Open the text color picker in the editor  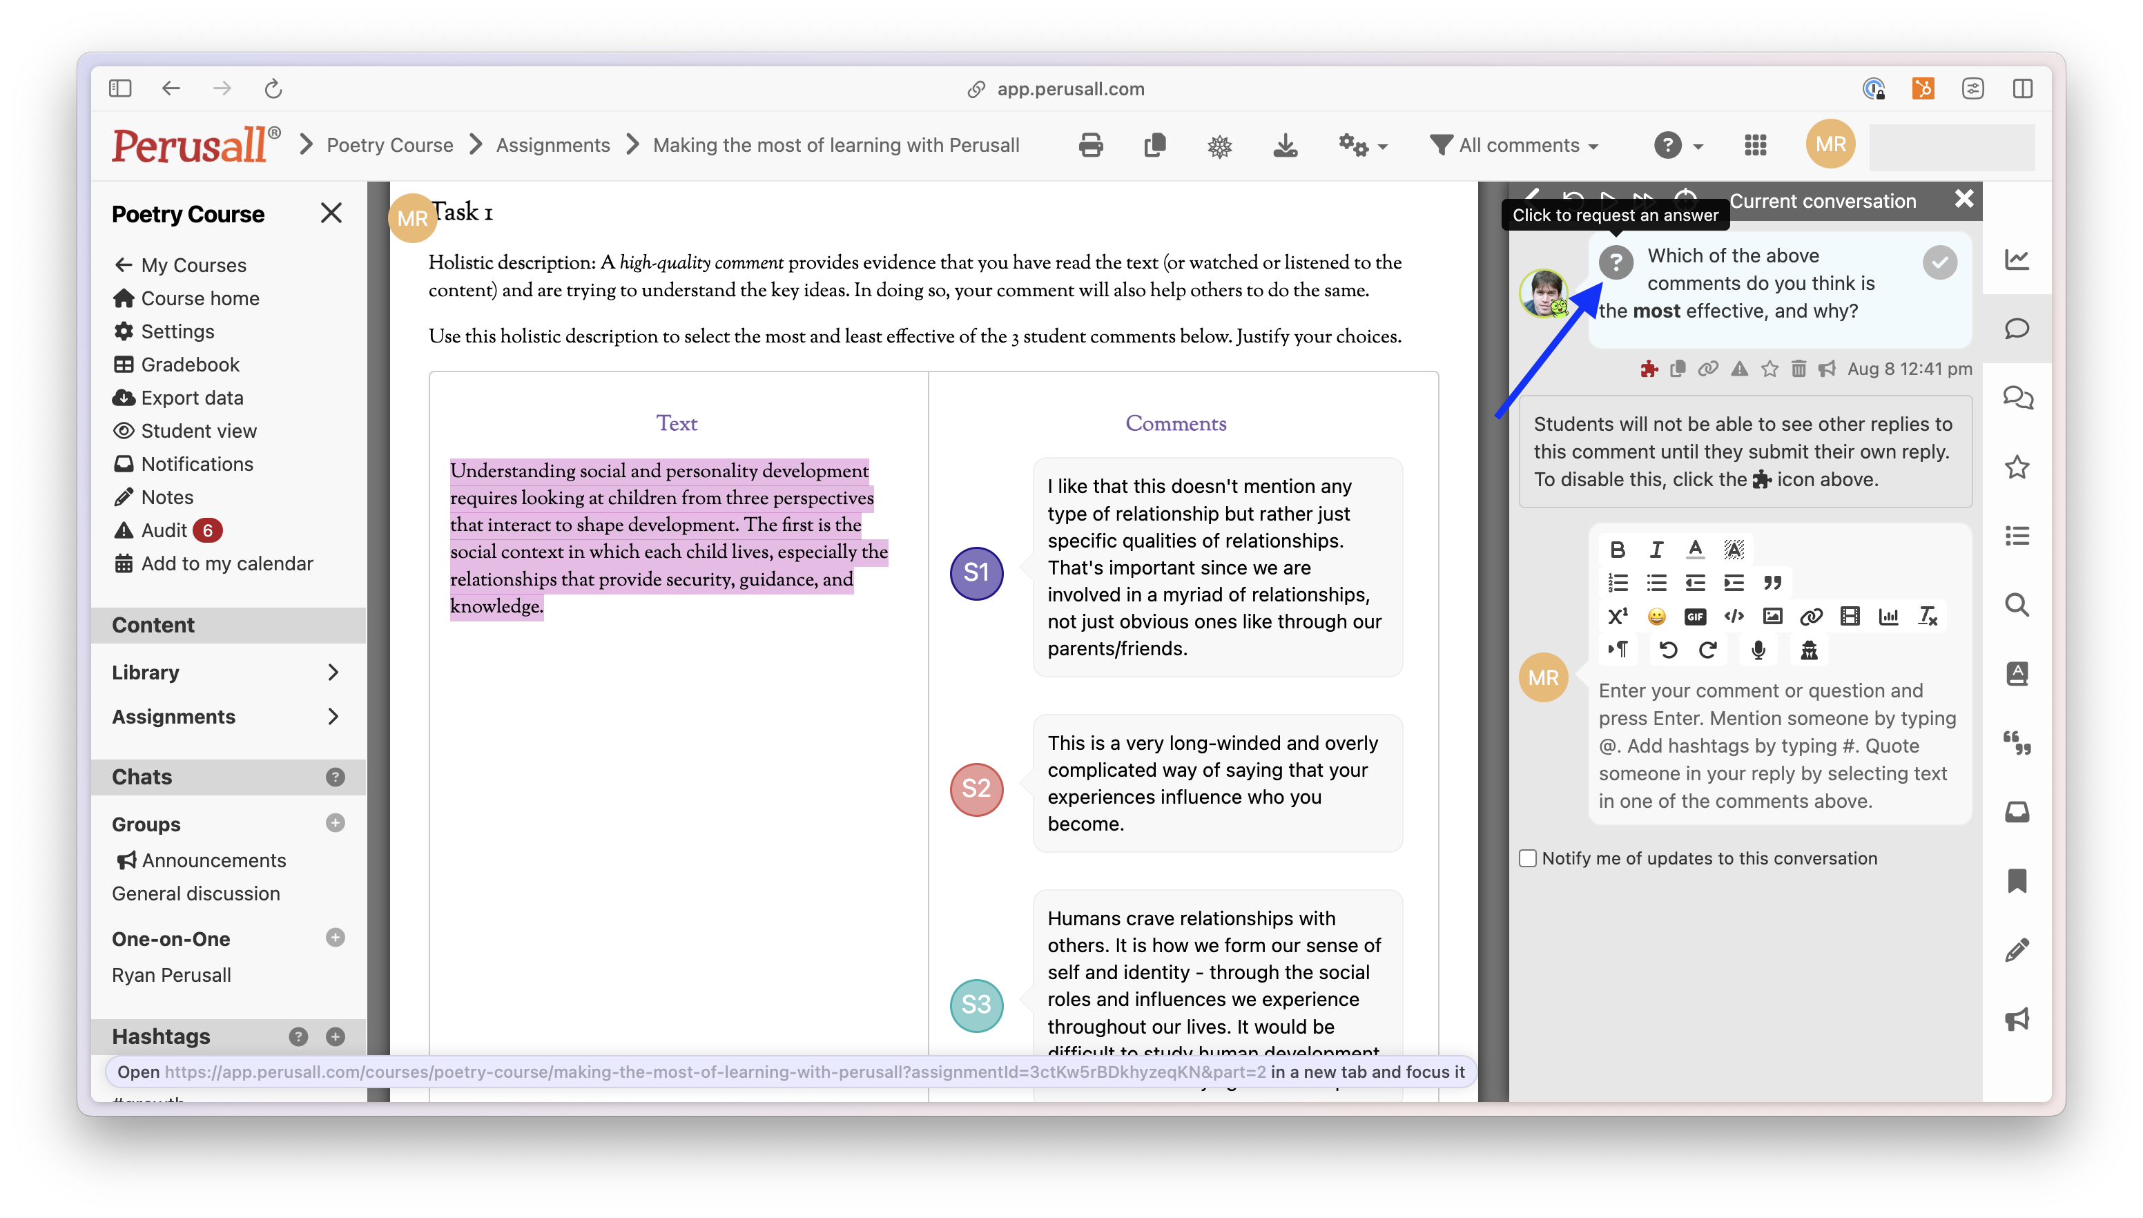point(1695,550)
